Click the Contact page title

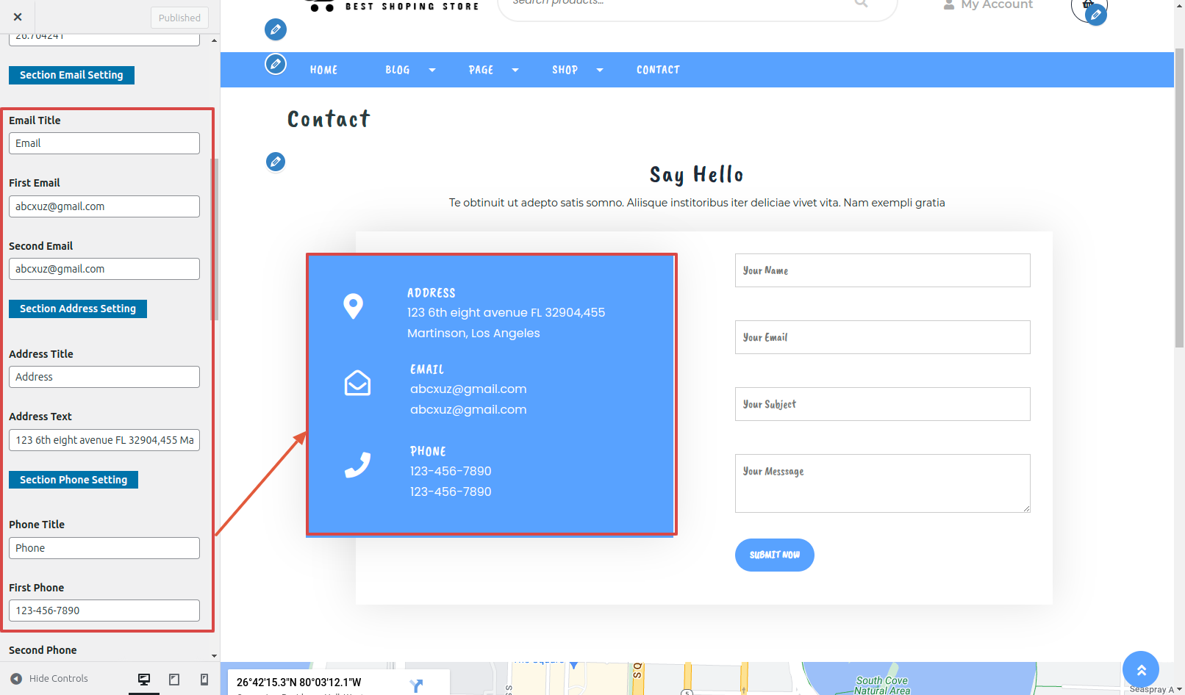329,119
